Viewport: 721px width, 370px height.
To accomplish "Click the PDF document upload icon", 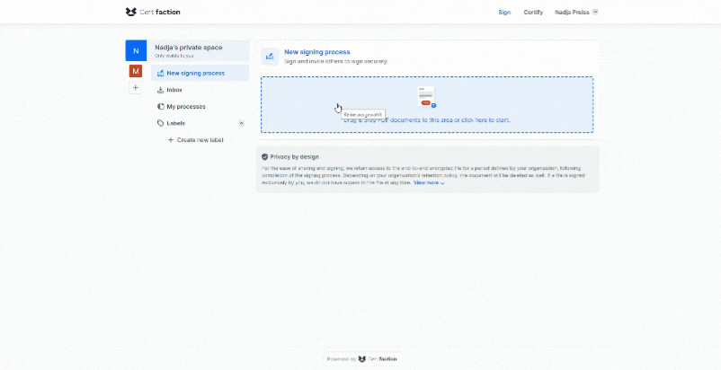I will pyautogui.click(x=426, y=97).
